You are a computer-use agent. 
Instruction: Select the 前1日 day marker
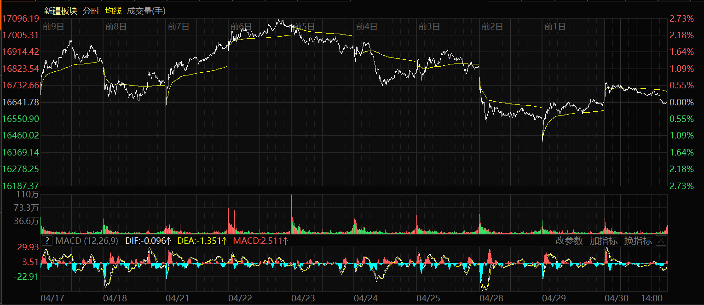point(554,27)
